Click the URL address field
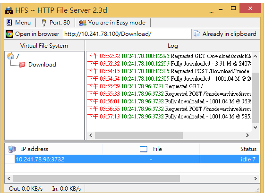The image size is (265, 193). (127, 34)
